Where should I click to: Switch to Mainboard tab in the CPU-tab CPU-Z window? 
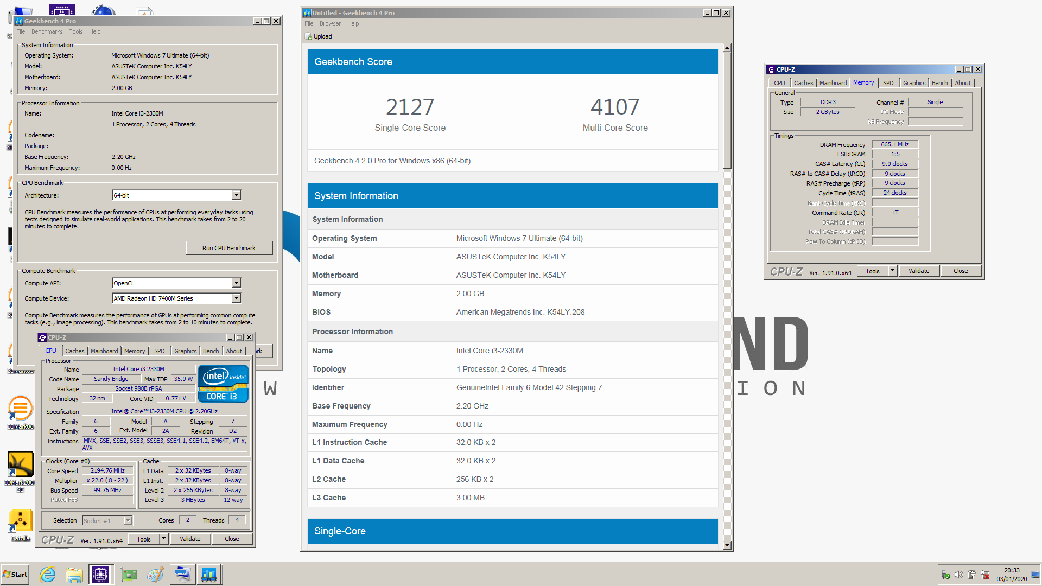(x=104, y=351)
